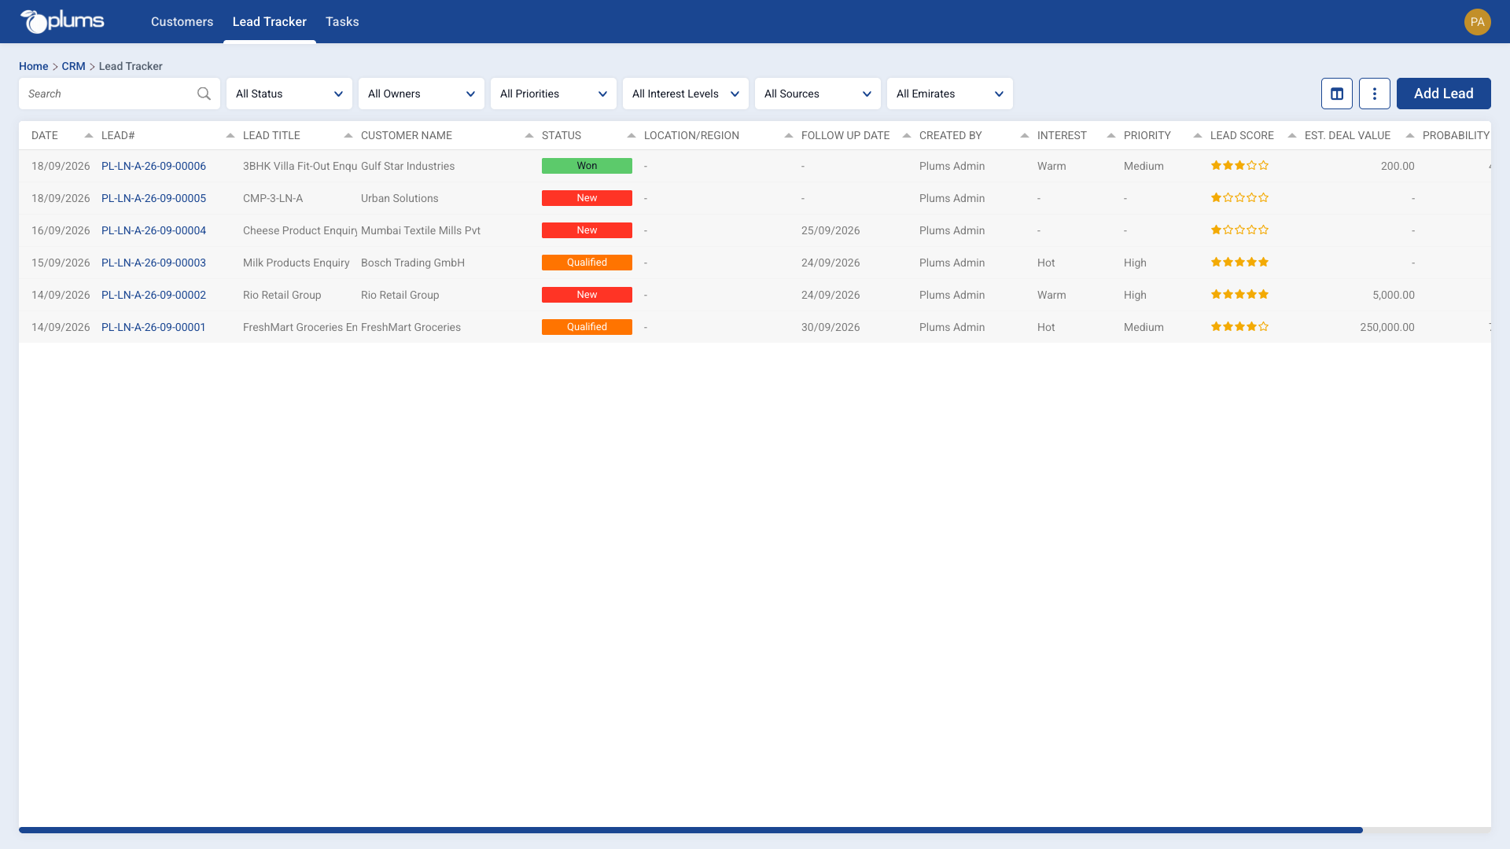Screen dimensions: 1510x849
Task: Expand the All Owners filter dropdown
Action: [422, 94]
